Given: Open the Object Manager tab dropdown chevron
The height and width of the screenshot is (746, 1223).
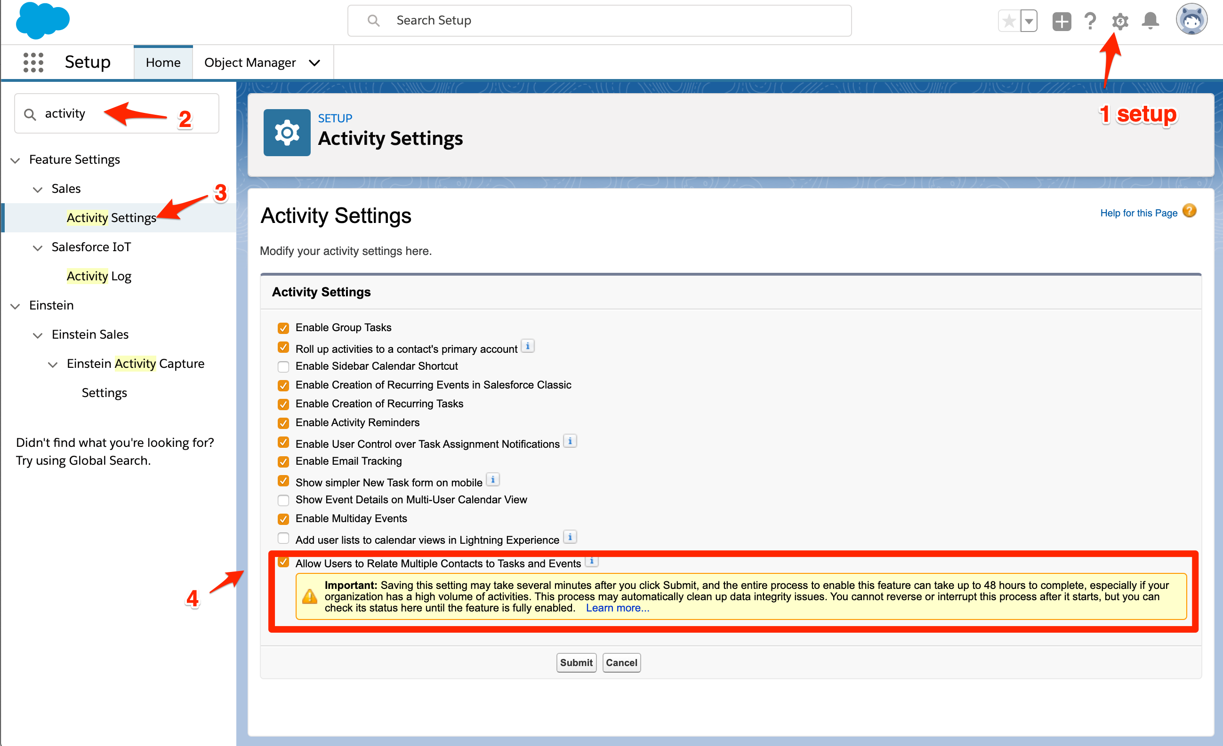Looking at the screenshot, I should click(314, 63).
